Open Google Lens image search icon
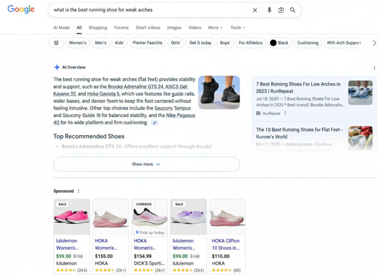The image size is (378, 275). click(281, 10)
